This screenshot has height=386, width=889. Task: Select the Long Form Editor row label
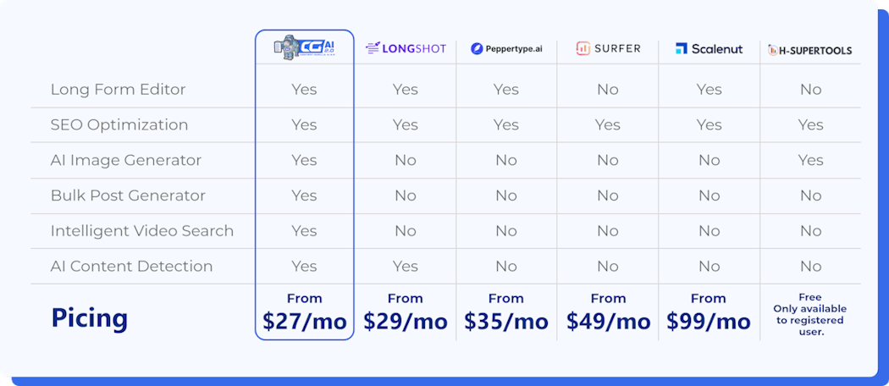click(x=118, y=90)
